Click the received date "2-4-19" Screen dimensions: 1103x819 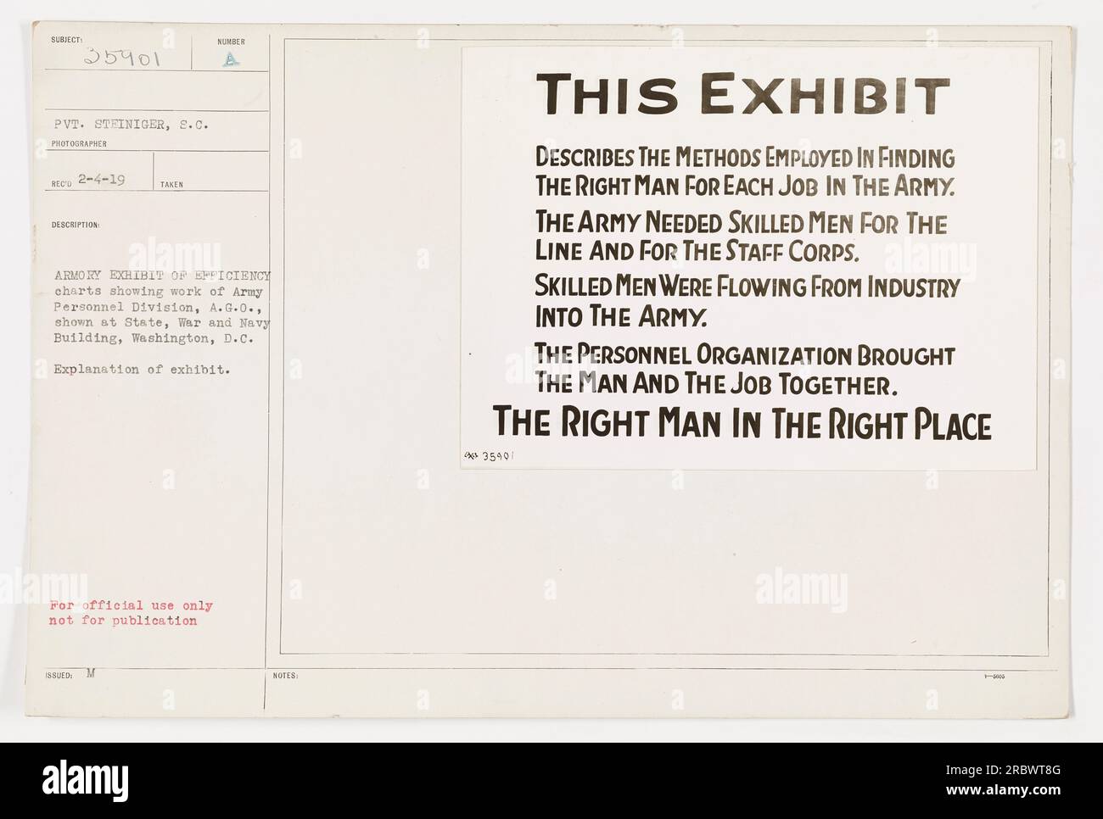tap(100, 180)
